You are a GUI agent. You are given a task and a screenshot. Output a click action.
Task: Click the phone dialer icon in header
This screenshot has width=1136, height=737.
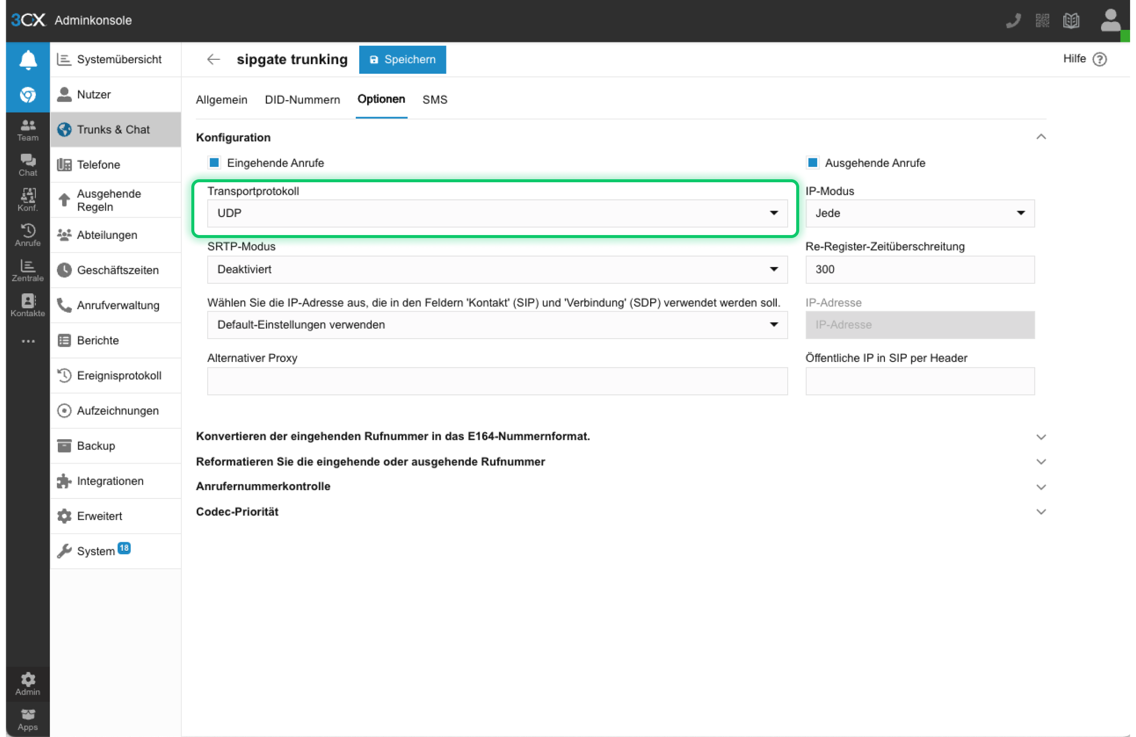1013,20
